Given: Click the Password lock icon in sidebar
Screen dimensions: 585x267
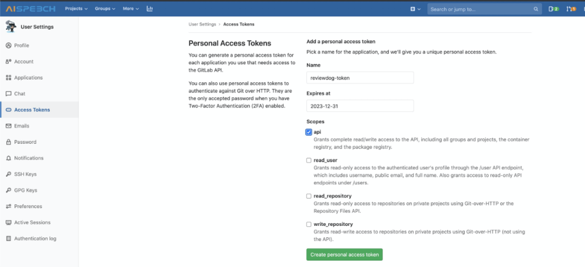Looking at the screenshot, I should coord(9,142).
